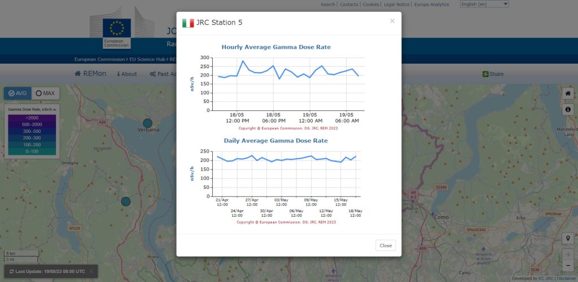Click EU Science Hub breadcrumb link
This screenshot has height=282, width=578.
(147, 59)
